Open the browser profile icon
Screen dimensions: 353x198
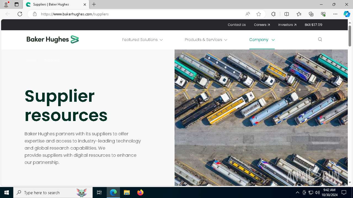pyautogui.click(x=6, y=4)
